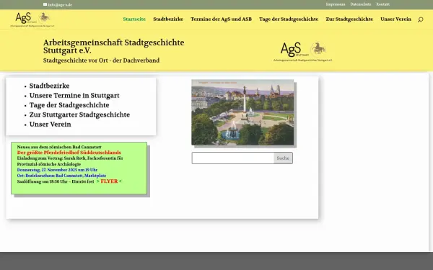
Task: Open Unser Verein link in the bullet list
Action: tap(51, 125)
